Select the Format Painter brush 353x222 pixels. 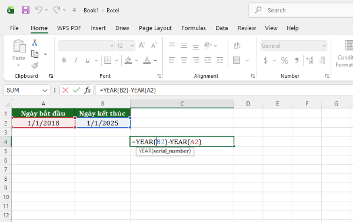[x=35, y=65]
